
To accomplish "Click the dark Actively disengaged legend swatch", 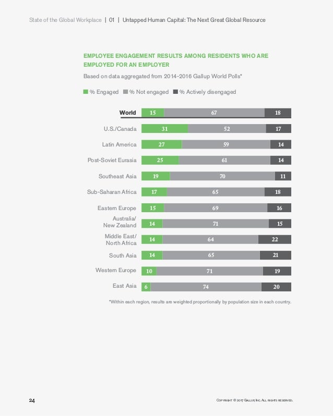I will pyautogui.click(x=175, y=92).
